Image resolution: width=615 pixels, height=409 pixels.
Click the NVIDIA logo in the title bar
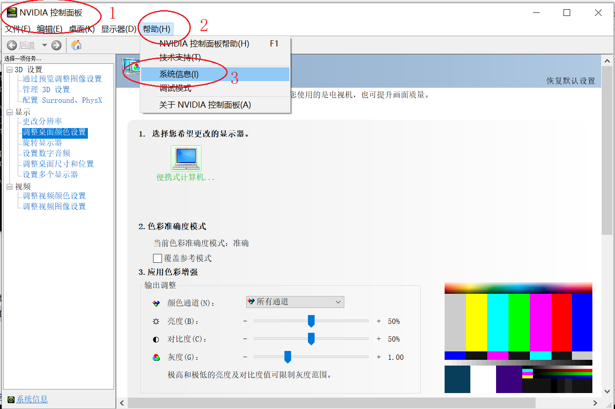click(12, 13)
